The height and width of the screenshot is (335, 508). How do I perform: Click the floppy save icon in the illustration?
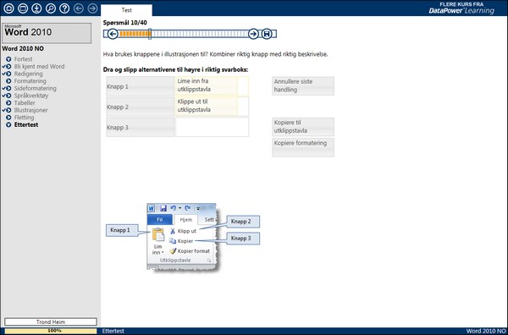point(163,208)
